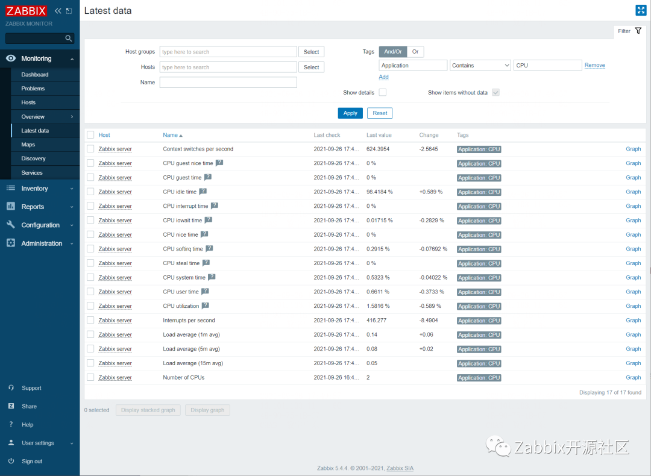Click the Filter funnel icon
The width and height of the screenshot is (651, 476).
click(638, 31)
